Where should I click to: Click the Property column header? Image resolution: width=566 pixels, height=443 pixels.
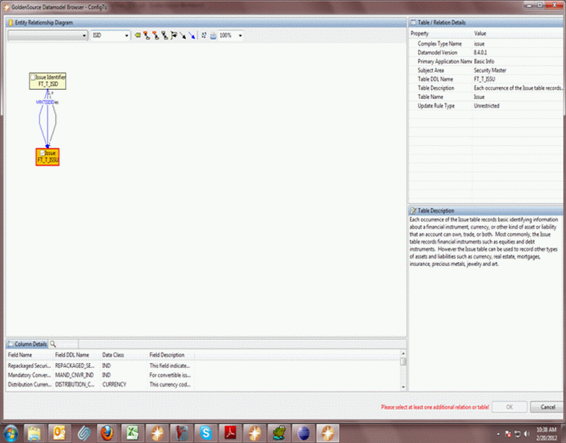pos(440,33)
